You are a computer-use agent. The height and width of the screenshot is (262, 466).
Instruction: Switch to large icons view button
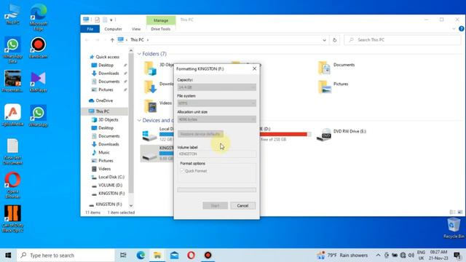click(460, 212)
